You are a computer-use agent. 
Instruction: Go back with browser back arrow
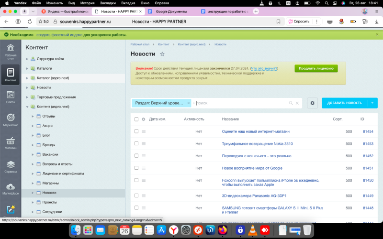click(6, 22)
